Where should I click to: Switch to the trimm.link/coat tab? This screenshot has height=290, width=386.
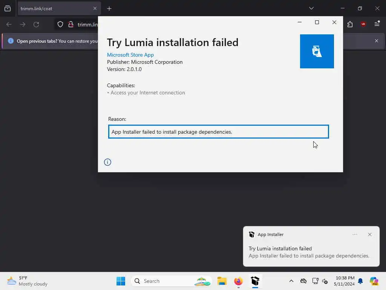(x=59, y=9)
